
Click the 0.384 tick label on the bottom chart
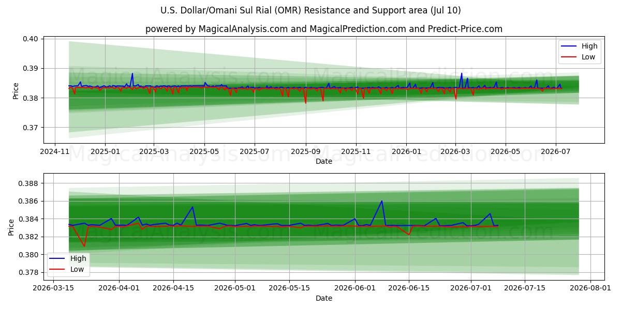(x=29, y=219)
